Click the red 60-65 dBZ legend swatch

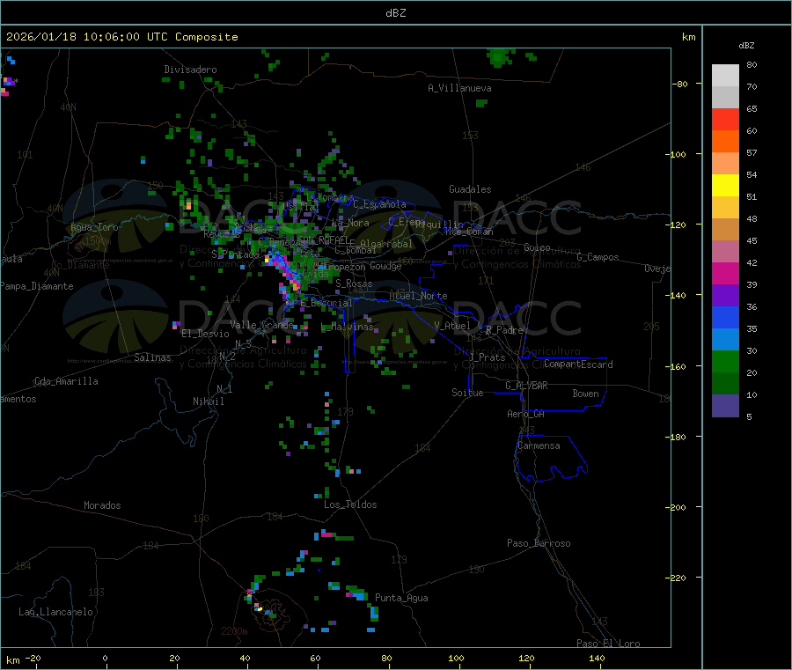click(x=725, y=119)
